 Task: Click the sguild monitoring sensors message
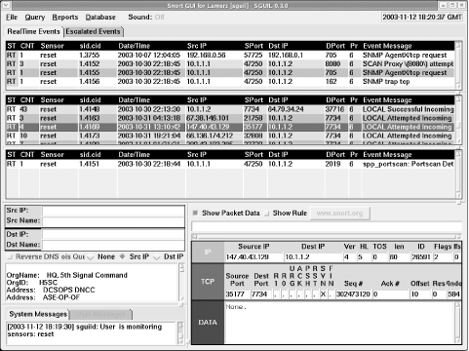point(84,331)
